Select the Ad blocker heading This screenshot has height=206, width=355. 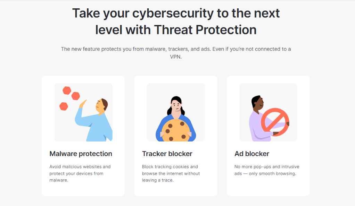tap(252, 154)
